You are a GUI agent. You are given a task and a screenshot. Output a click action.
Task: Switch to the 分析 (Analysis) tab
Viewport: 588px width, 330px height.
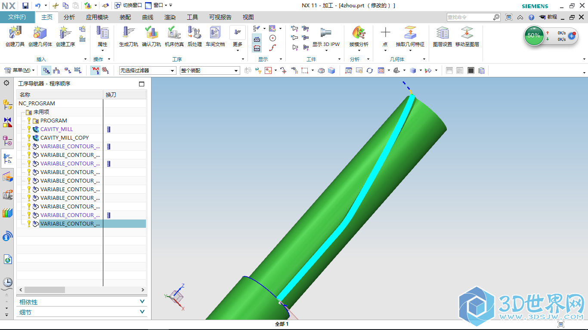69,17
